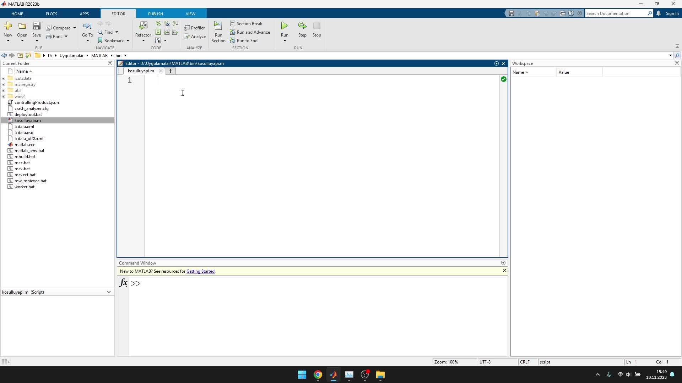Viewport: 682px width, 383px height.
Task: Click the Refactor fx icon
Action: click(x=143, y=26)
